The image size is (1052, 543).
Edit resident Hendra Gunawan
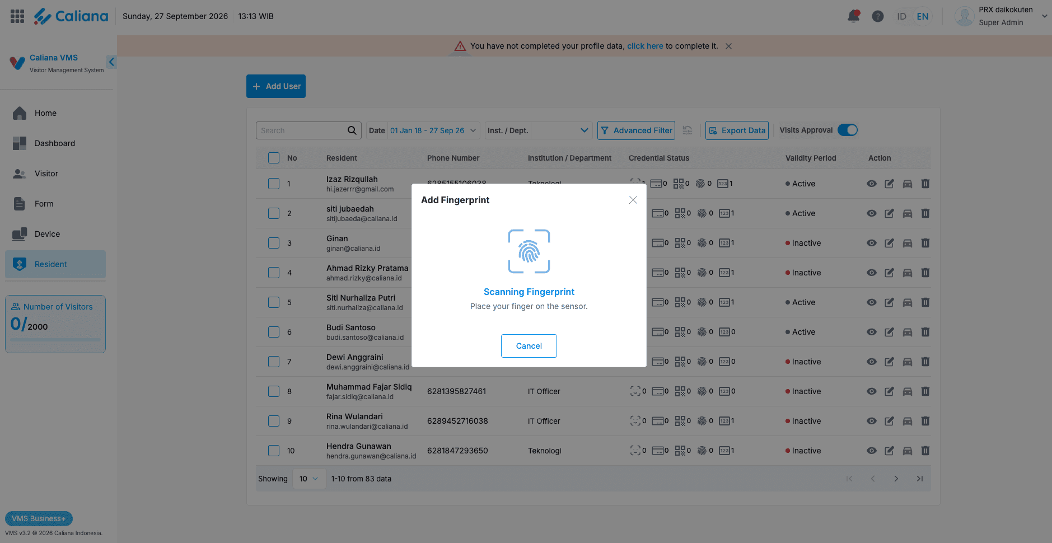pyautogui.click(x=889, y=451)
